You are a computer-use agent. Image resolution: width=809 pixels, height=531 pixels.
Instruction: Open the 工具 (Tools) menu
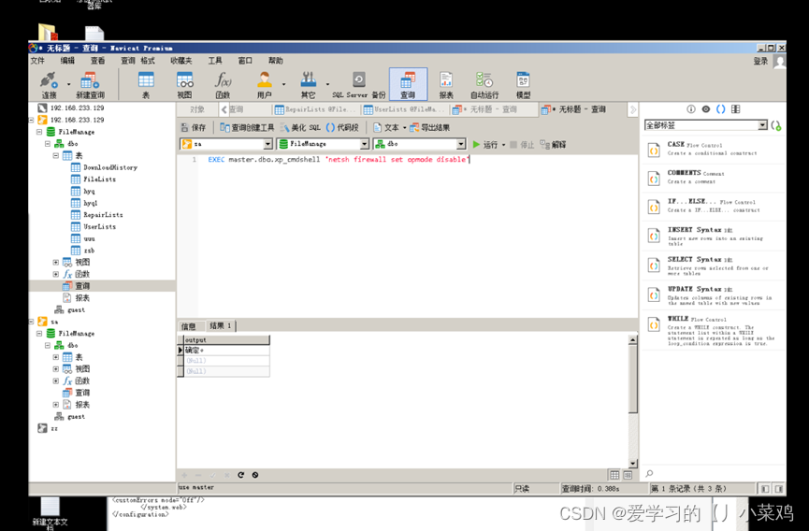pos(215,61)
